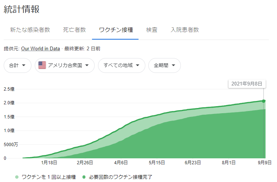Open the 検査 tab
This screenshot has height=182, width=277.
coord(152,30)
